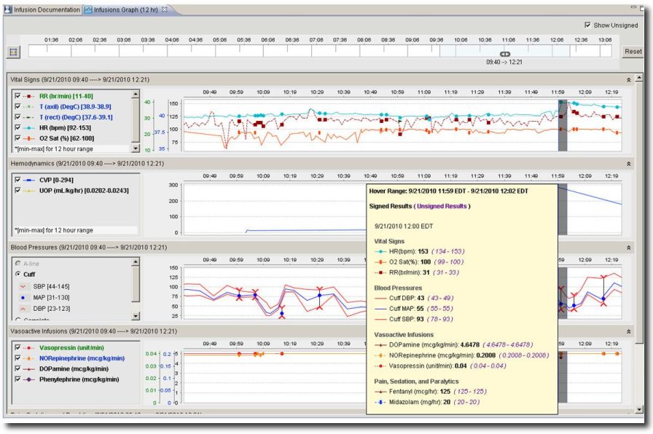Uncheck the T (axil) (DegC) checkbox
The height and width of the screenshot is (434, 653).
pos(17,106)
